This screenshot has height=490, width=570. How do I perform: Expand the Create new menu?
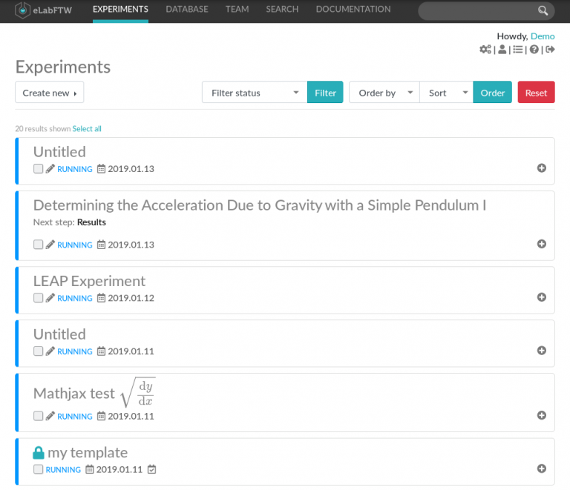(x=49, y=93)
